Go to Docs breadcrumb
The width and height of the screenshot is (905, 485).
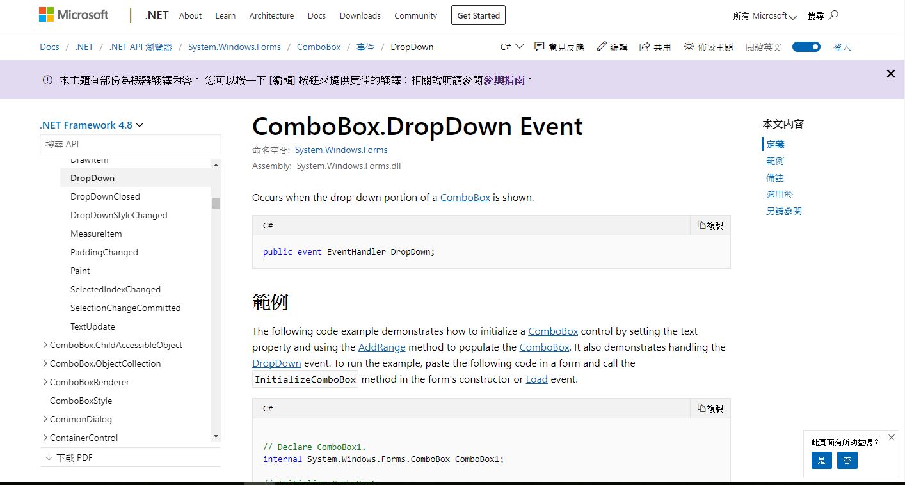[49, 47]
